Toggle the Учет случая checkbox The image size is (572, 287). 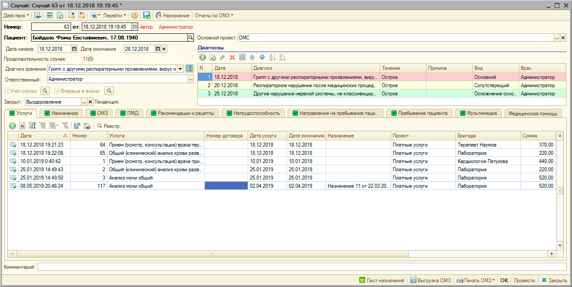(6, 91)
